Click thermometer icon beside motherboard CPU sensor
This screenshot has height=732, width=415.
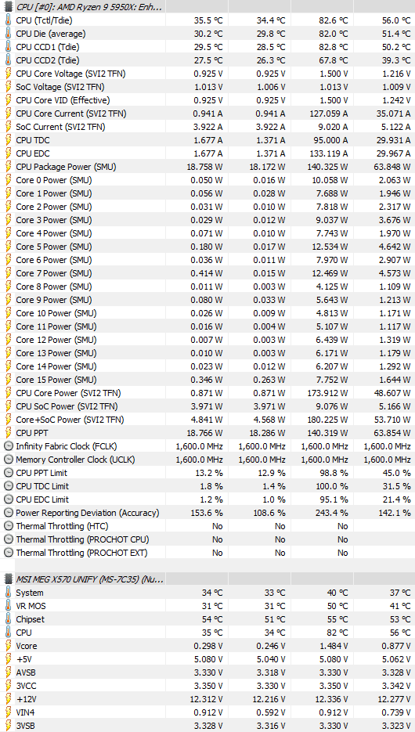click(x=8, y=633)
